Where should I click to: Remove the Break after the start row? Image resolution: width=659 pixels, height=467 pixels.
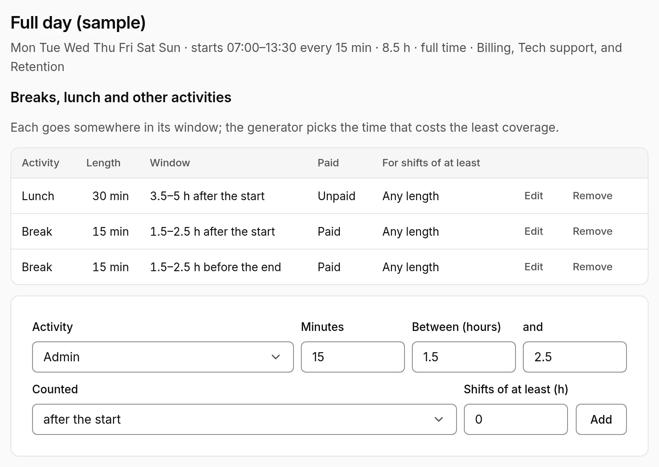coord(592,231)
